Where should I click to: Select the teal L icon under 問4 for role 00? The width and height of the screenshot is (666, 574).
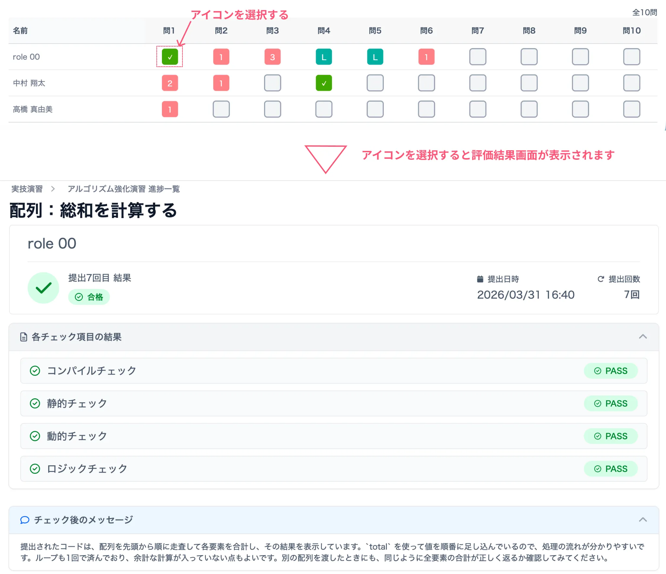click(324, 57)
